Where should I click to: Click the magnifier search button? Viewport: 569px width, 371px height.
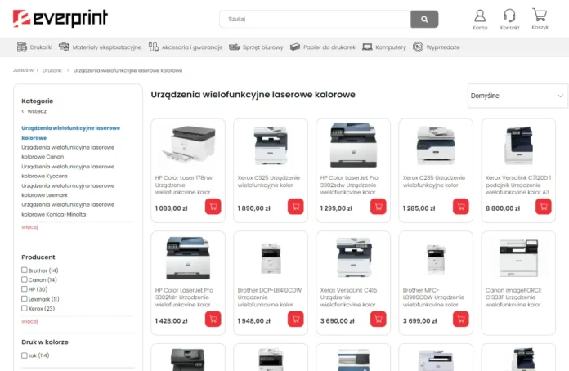click(x=424, y=20)
